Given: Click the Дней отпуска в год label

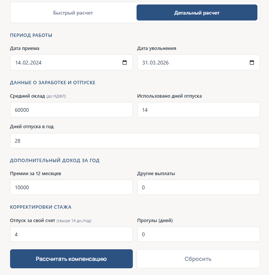Looking at the screenshot, I should coord(32,127).
